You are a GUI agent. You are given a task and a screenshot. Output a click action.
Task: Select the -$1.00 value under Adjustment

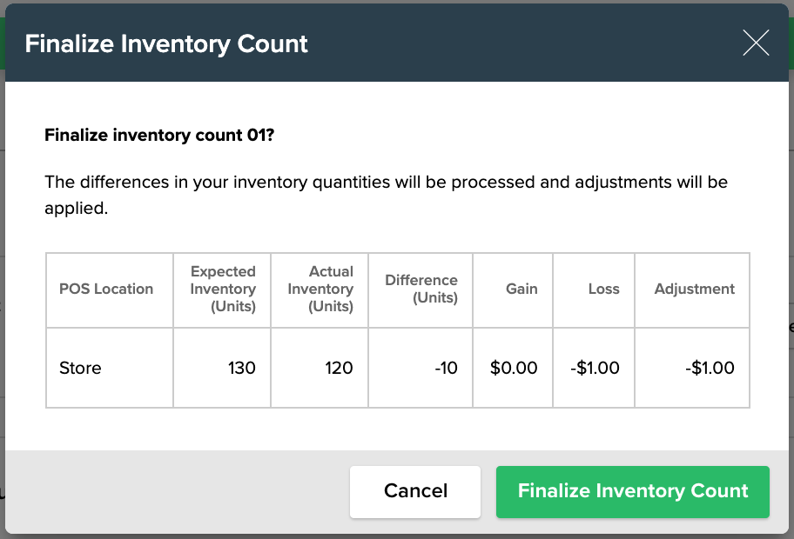pos(710,368)
